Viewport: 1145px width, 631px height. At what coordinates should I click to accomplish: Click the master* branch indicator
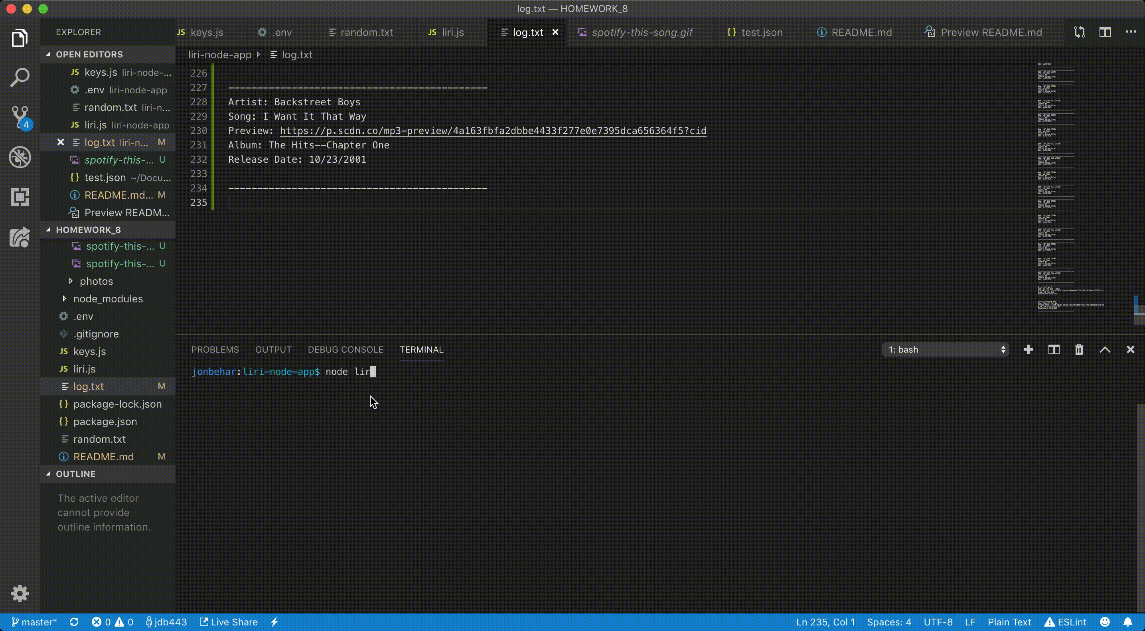click(34, 622)
